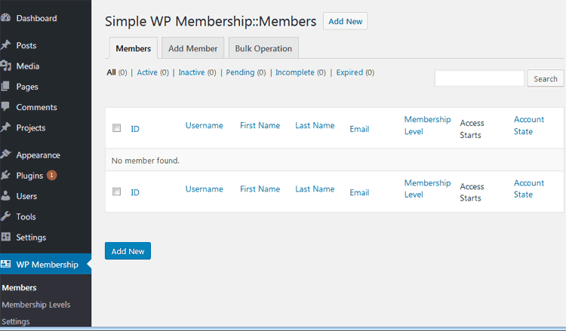Filter members by Incomplete status

pyautogui.click(x=294, y=72)
